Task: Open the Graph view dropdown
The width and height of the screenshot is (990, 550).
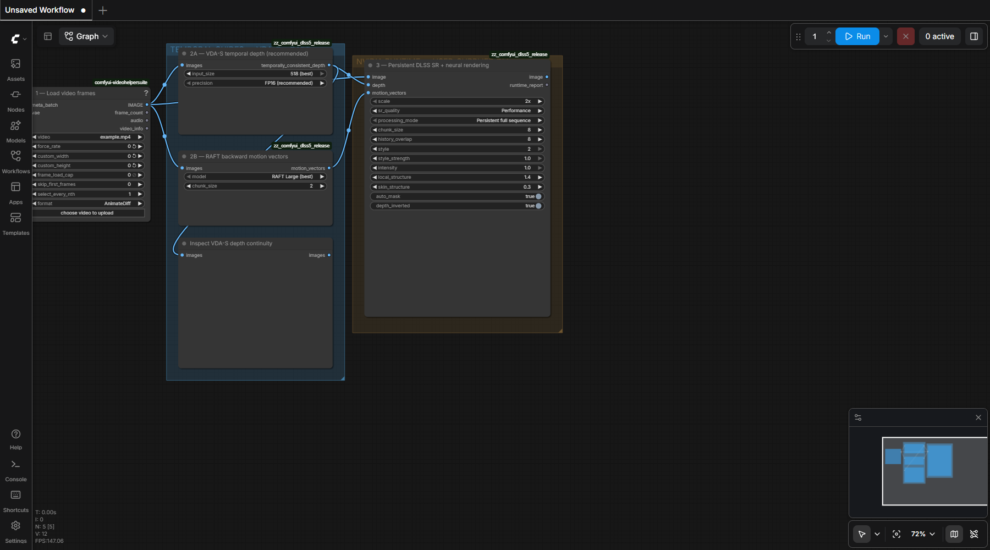Action: click(86, 36)
